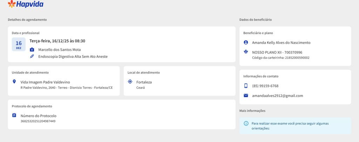Select the 16 DEZ date badge
The height and width of the screenshot is (142, 359).
coord(19,44)
